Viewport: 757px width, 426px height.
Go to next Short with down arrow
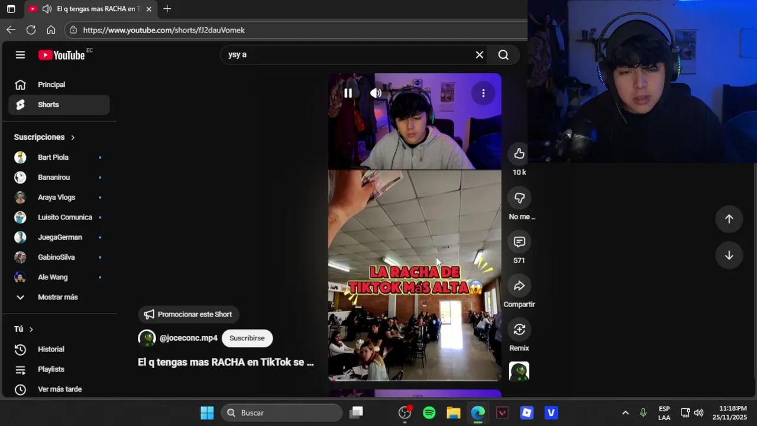tap(729, 256)
